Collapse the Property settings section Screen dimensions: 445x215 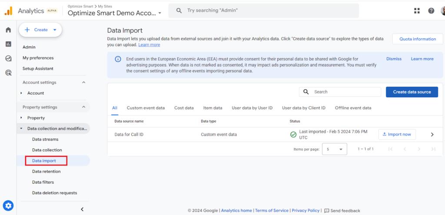83,107
